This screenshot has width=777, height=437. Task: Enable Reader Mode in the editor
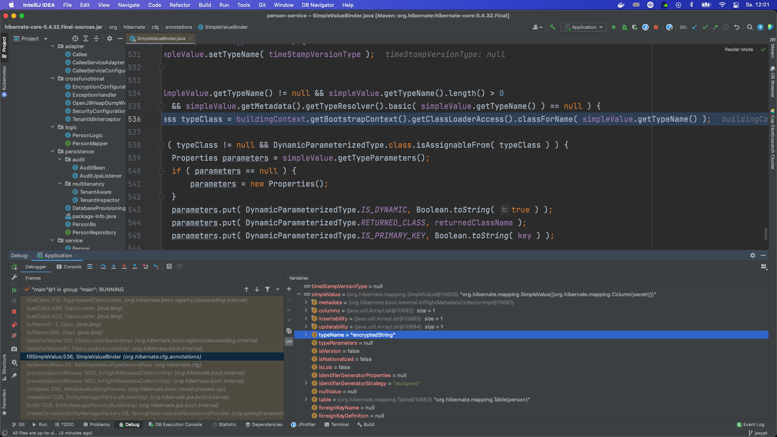coord(739,49)
